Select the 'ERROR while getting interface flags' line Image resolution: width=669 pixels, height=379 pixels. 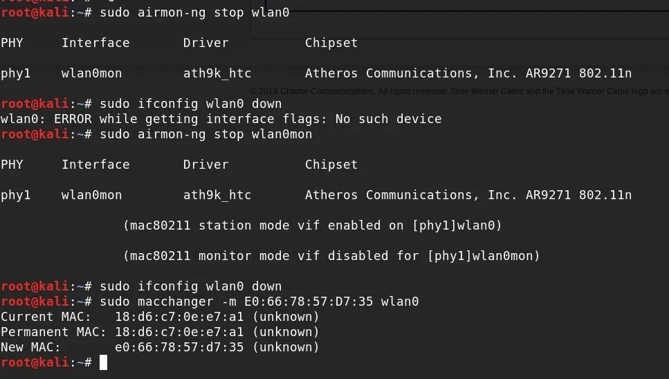click(x=221, y=119)
